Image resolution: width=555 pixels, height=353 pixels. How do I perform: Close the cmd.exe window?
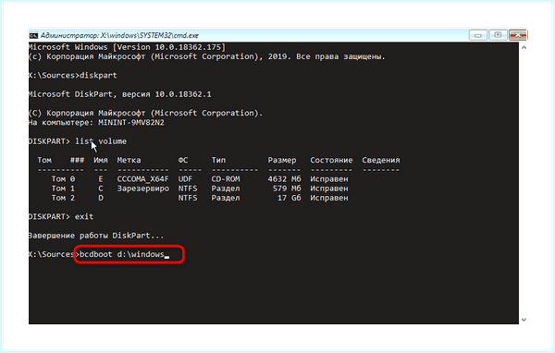pyautogui.click(x=518, y=35)
